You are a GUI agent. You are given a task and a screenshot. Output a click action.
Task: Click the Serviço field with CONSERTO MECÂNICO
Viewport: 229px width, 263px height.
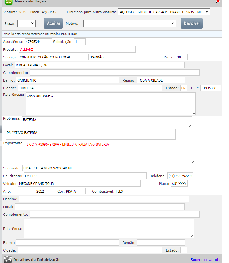53,57
